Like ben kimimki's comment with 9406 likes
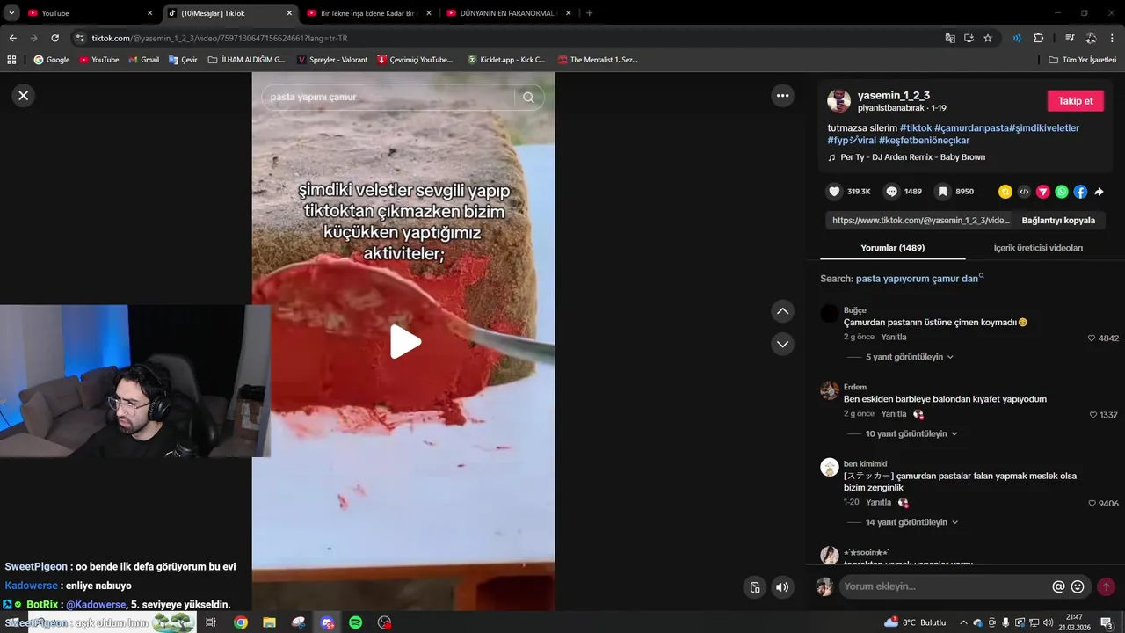1125x633 pixels. tap(1092, 504)
